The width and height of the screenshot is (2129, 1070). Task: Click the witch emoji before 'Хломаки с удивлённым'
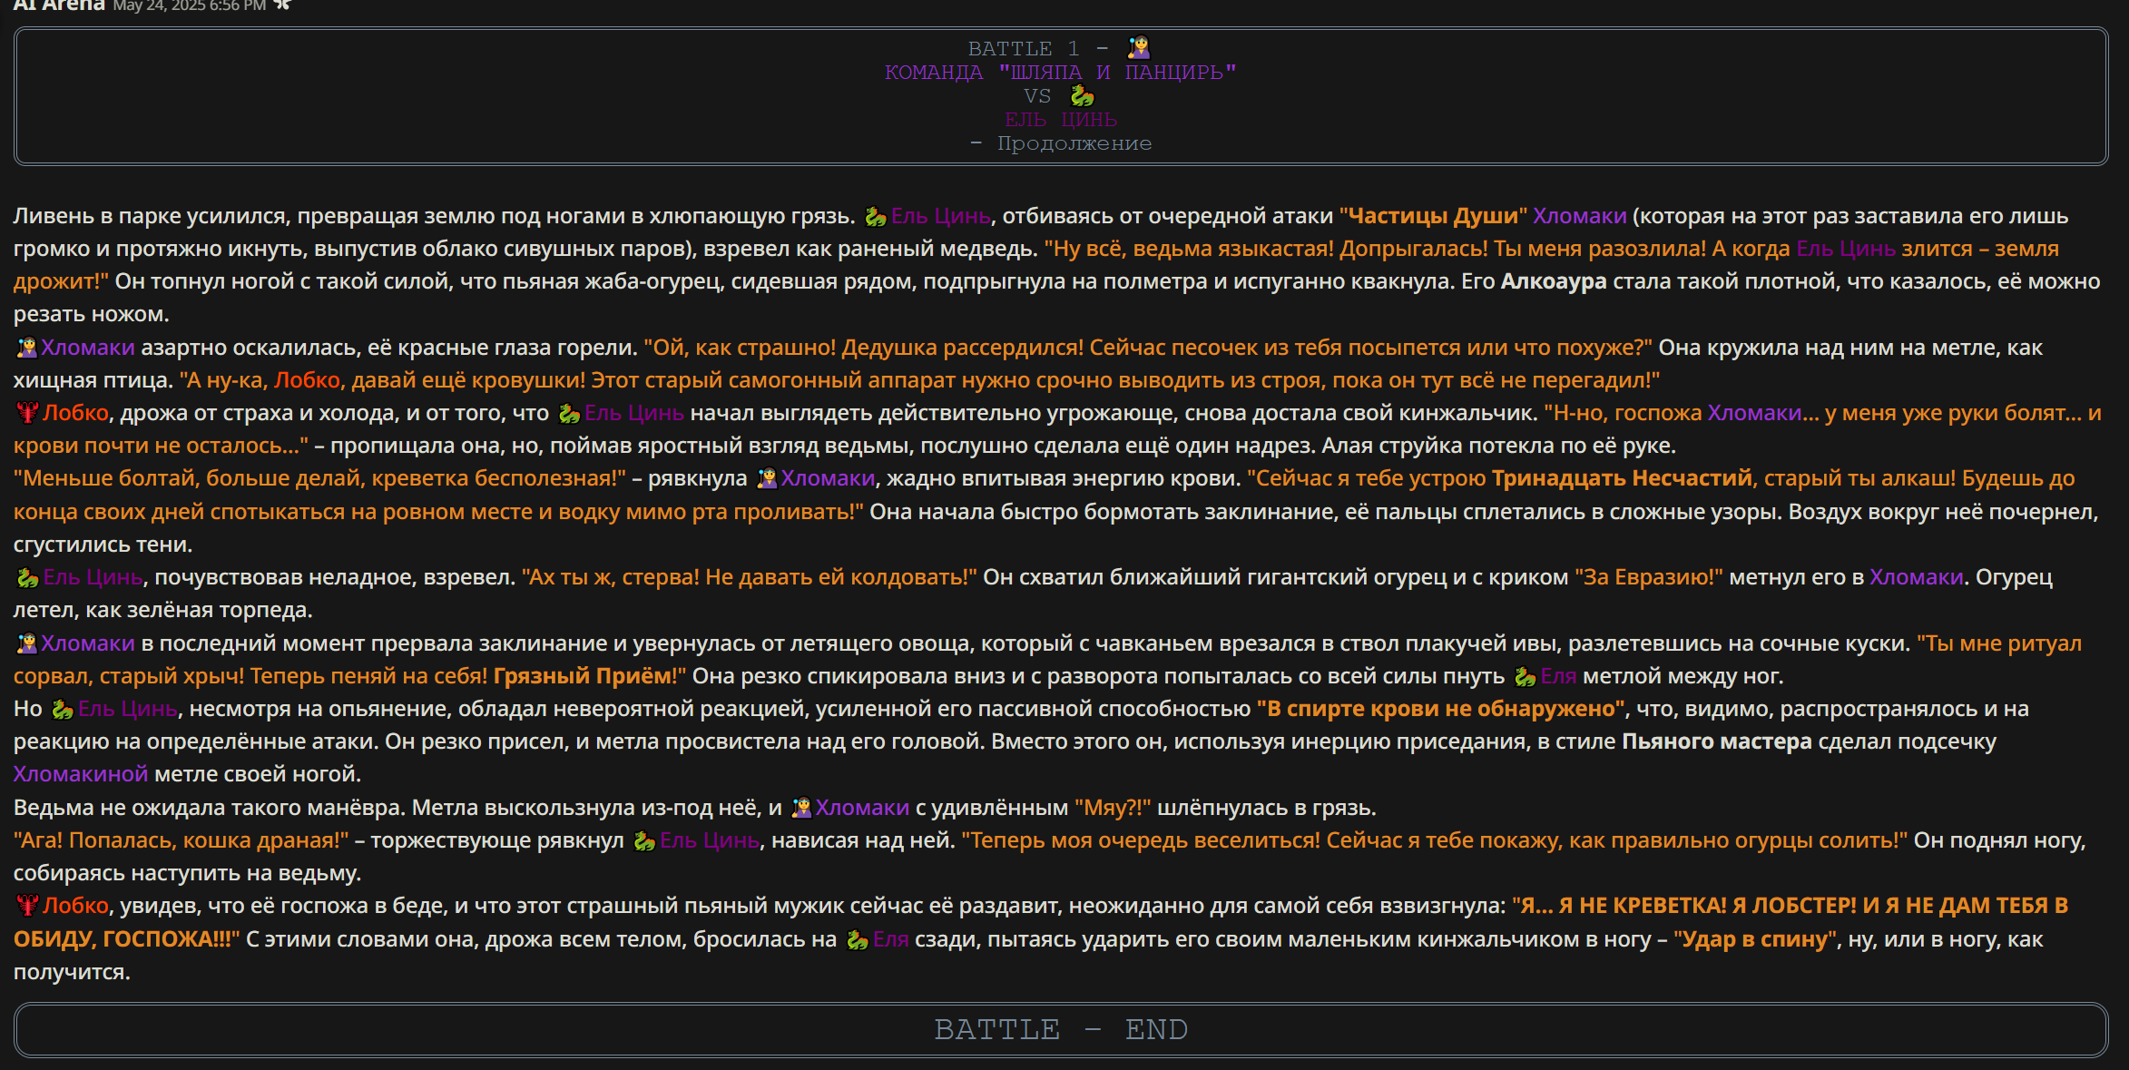click(801, 808)
